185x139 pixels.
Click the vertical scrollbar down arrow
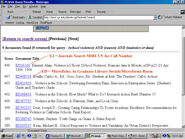pos(183,126)
